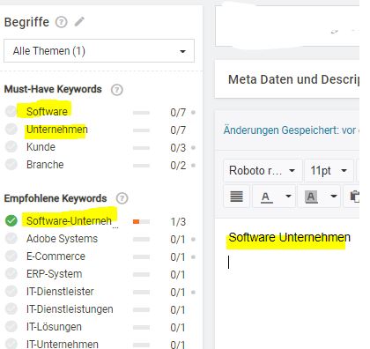Click the progress bar for Software keyword
The image size is (370, 349).
coord(141,113)
